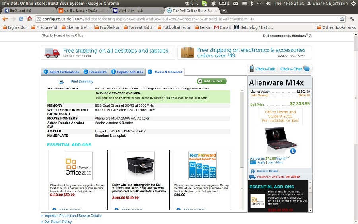Open Click to Chat support

pyautogui.click(x=295, y=69)
